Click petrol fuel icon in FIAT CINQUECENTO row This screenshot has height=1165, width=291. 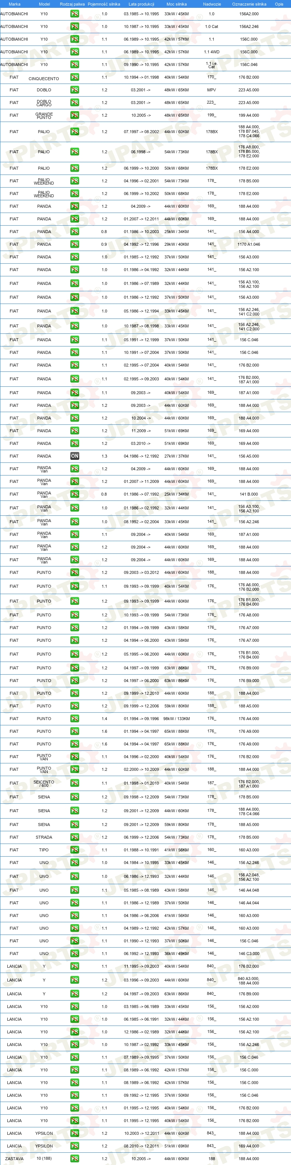point(74,77)
